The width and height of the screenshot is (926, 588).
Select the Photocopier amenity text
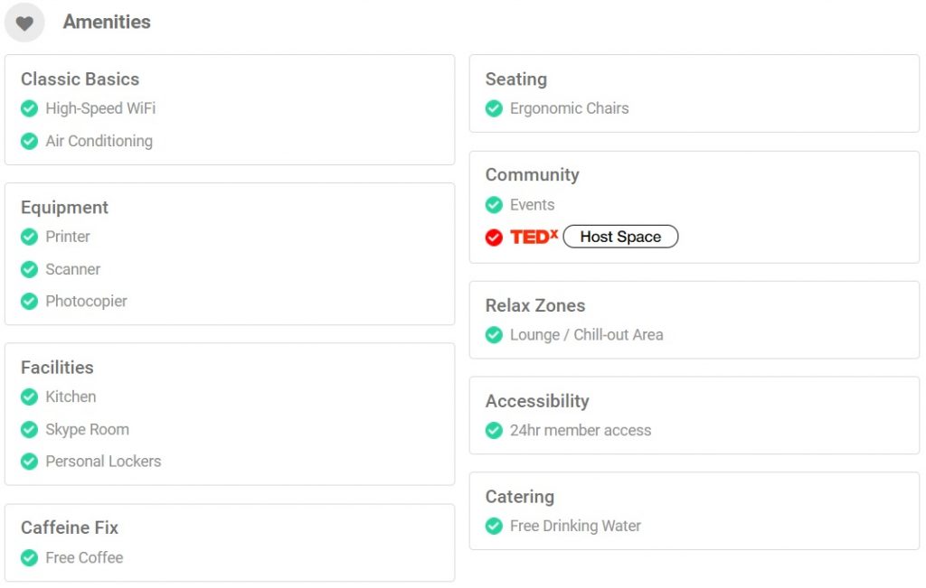tap(86, 302)
